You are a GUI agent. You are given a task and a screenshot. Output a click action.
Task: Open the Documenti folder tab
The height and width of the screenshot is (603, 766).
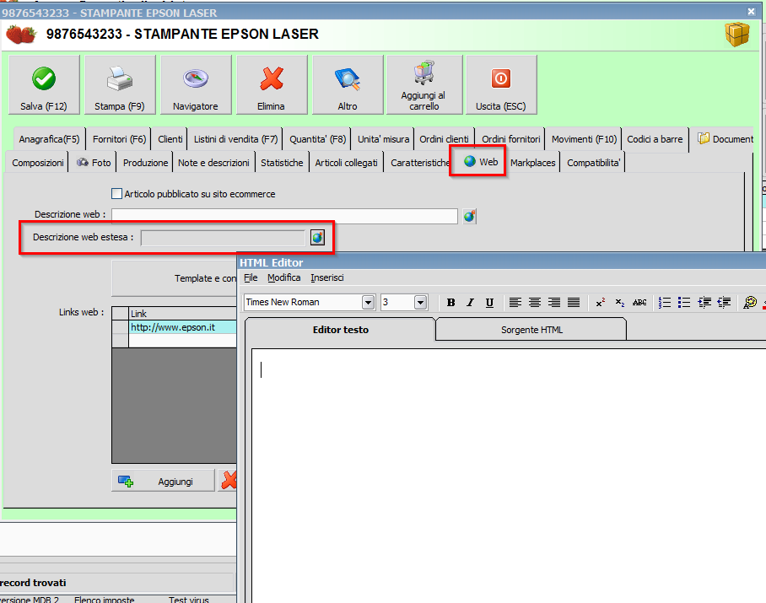pos(725,139)
